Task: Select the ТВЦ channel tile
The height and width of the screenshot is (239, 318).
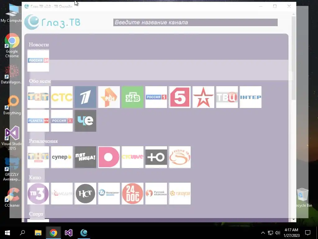Action: point(227,97)
